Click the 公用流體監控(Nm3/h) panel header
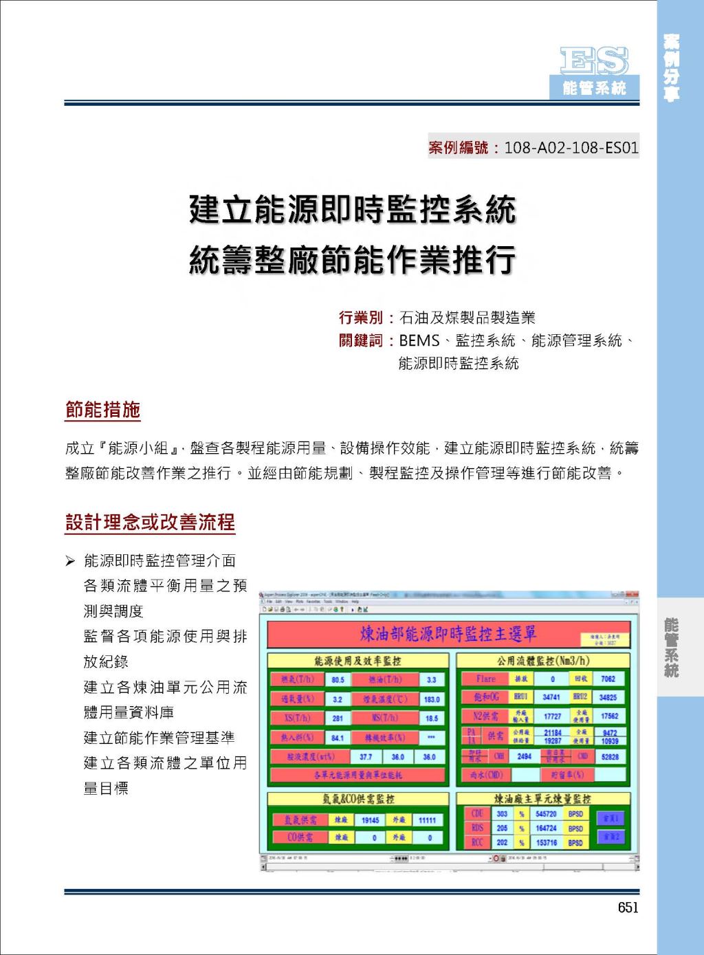The width and height of the screenshot is (704, 955). (543, 661)
